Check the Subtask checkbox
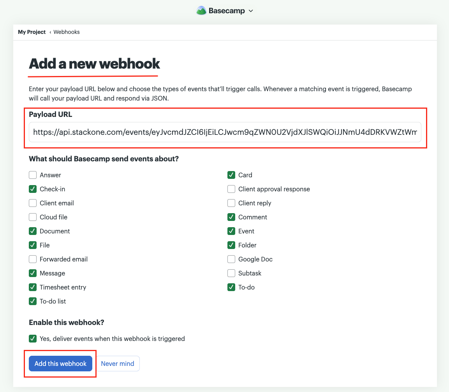Image resolution: width=449 pixels, height=392 pixels. tap(231, 274)
